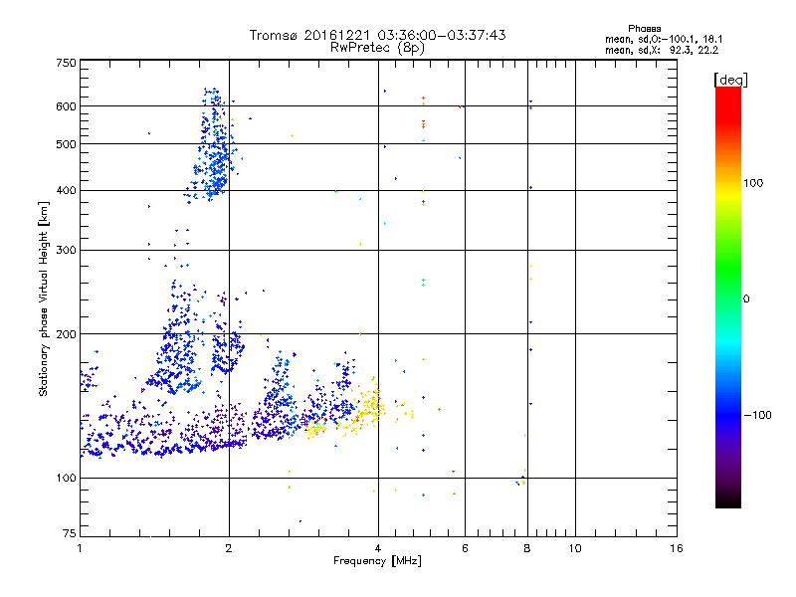Click the 'mean, sd,O:-100.1, 18.1' line
This screenshot has width=796, height=597.
pos(664,39)
